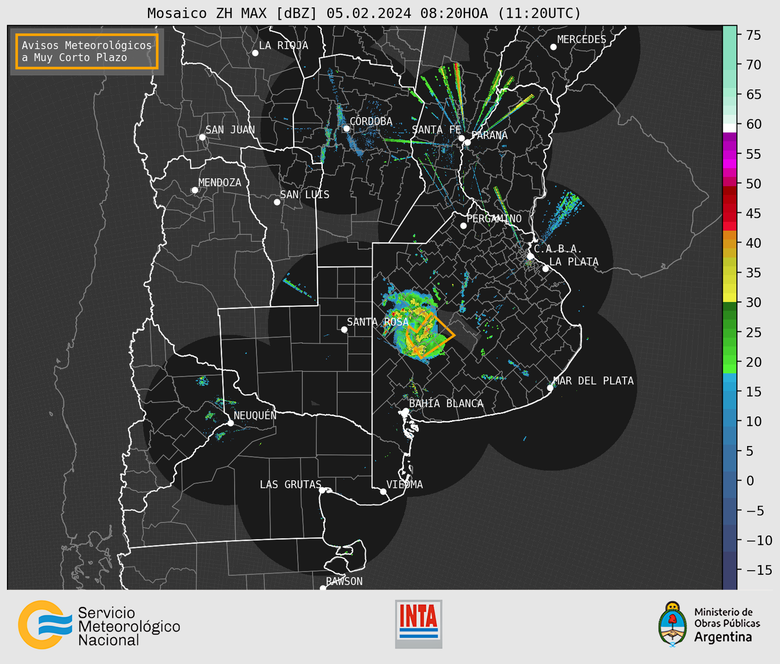Click the C.A.B.A. city marker dot

(531, 256)
